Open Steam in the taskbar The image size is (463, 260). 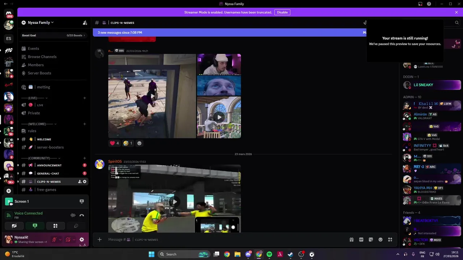point(290,254)
